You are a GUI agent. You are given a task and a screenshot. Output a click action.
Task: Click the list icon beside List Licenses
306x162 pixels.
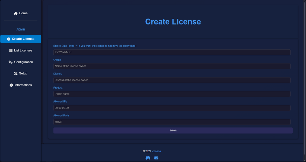[11, 50]
